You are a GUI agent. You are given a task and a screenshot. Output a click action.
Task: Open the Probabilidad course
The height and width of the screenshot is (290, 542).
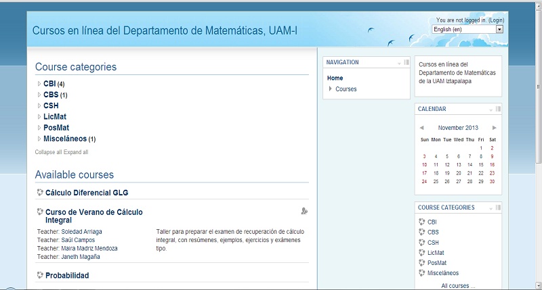pos(67,276)
